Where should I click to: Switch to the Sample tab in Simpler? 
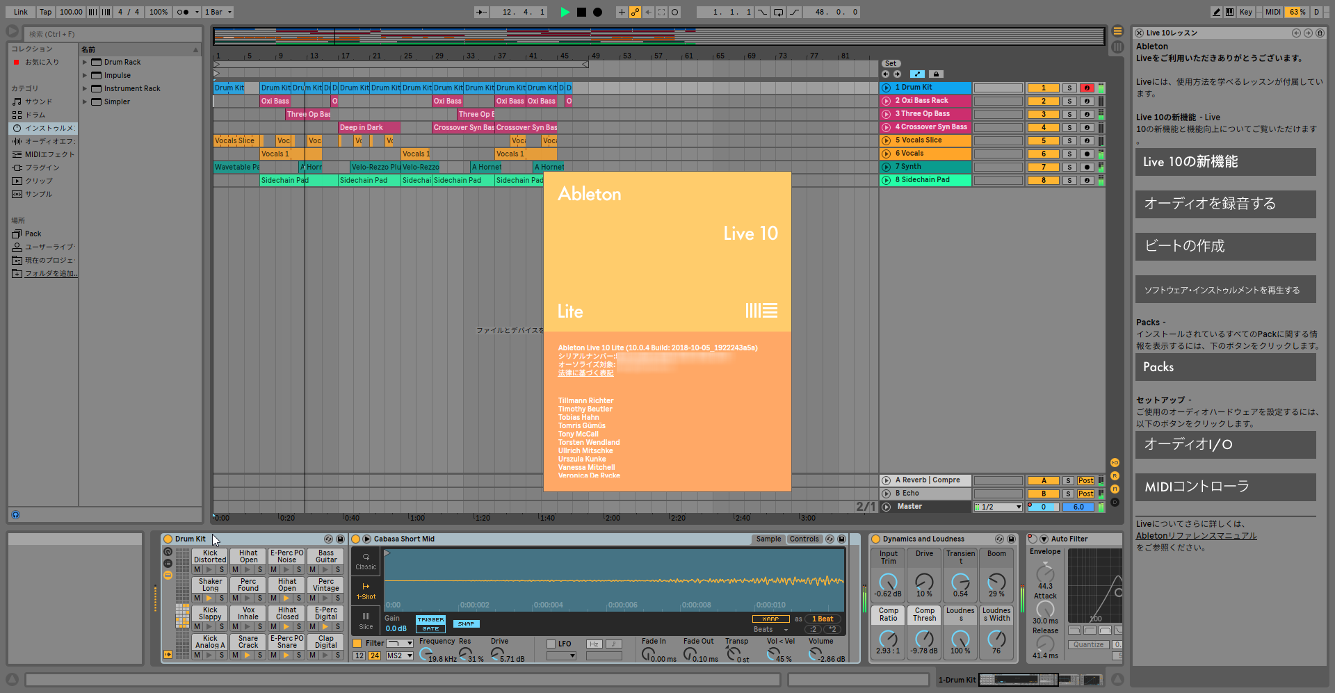coord(768,539)
